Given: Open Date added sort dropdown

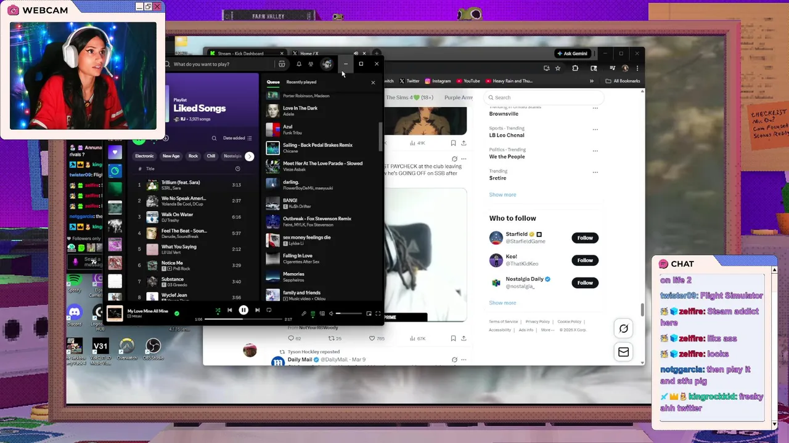Looking at the screenshot, I should click(x=237, y=138).
